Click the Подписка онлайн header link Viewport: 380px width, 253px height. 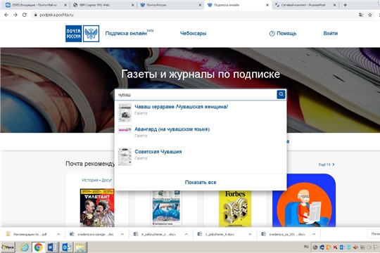click(x=126, y=34)
